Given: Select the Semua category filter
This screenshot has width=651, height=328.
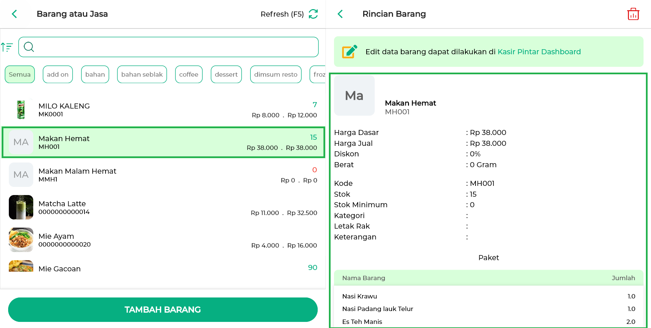Looking at the screenshot, I should point(20,74).
